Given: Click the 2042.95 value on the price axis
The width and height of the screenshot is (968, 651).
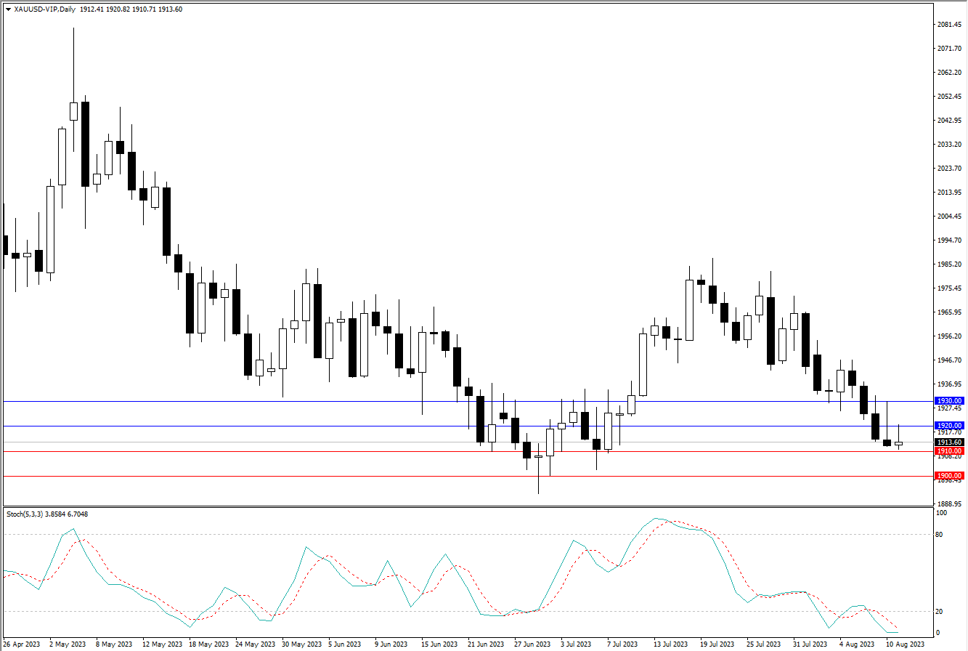Looking at the screenshot, I should (x=948, y=121).
